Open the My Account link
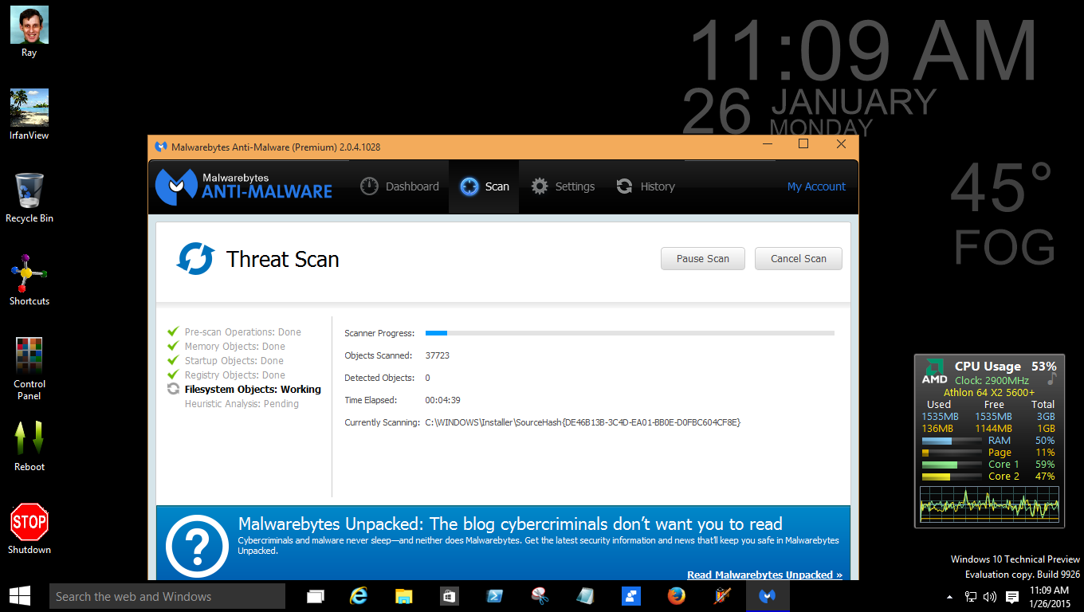Screen dimensions: 1084x612 coord(816,186)
